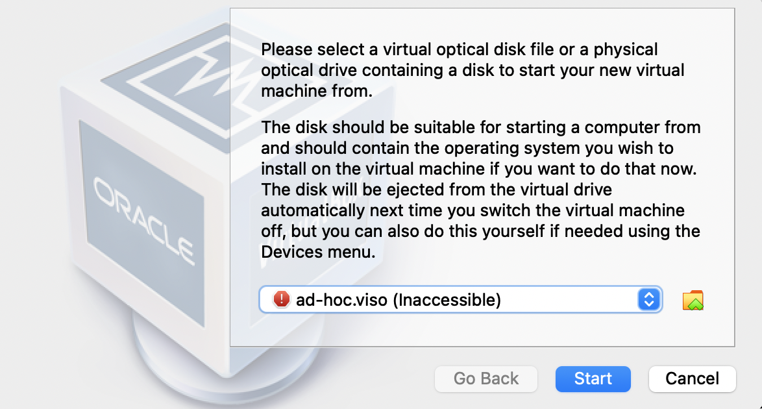
Task: Expand the optical disk dropdown arrows
Action: tap(649, 299)
